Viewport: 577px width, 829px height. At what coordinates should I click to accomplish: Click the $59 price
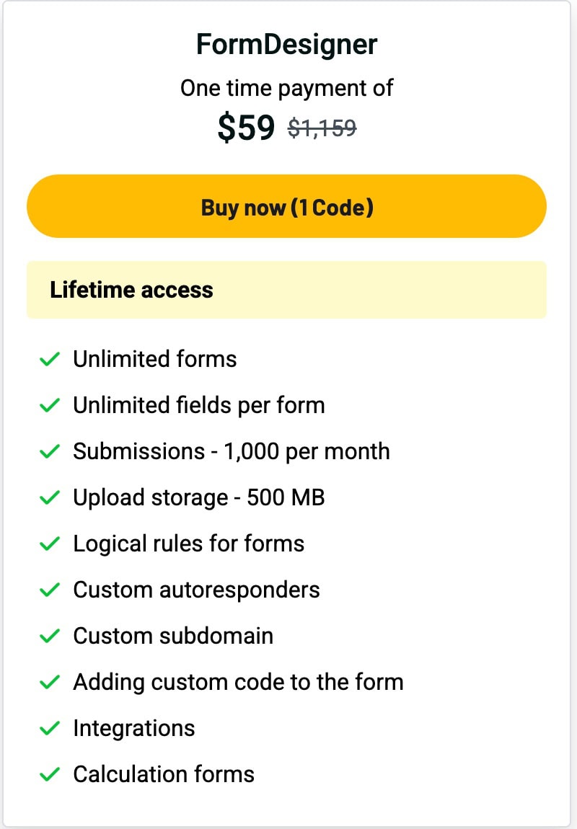click(x=246, y=128)
